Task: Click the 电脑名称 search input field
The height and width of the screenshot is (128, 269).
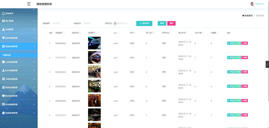Action: tap(93, 23)
